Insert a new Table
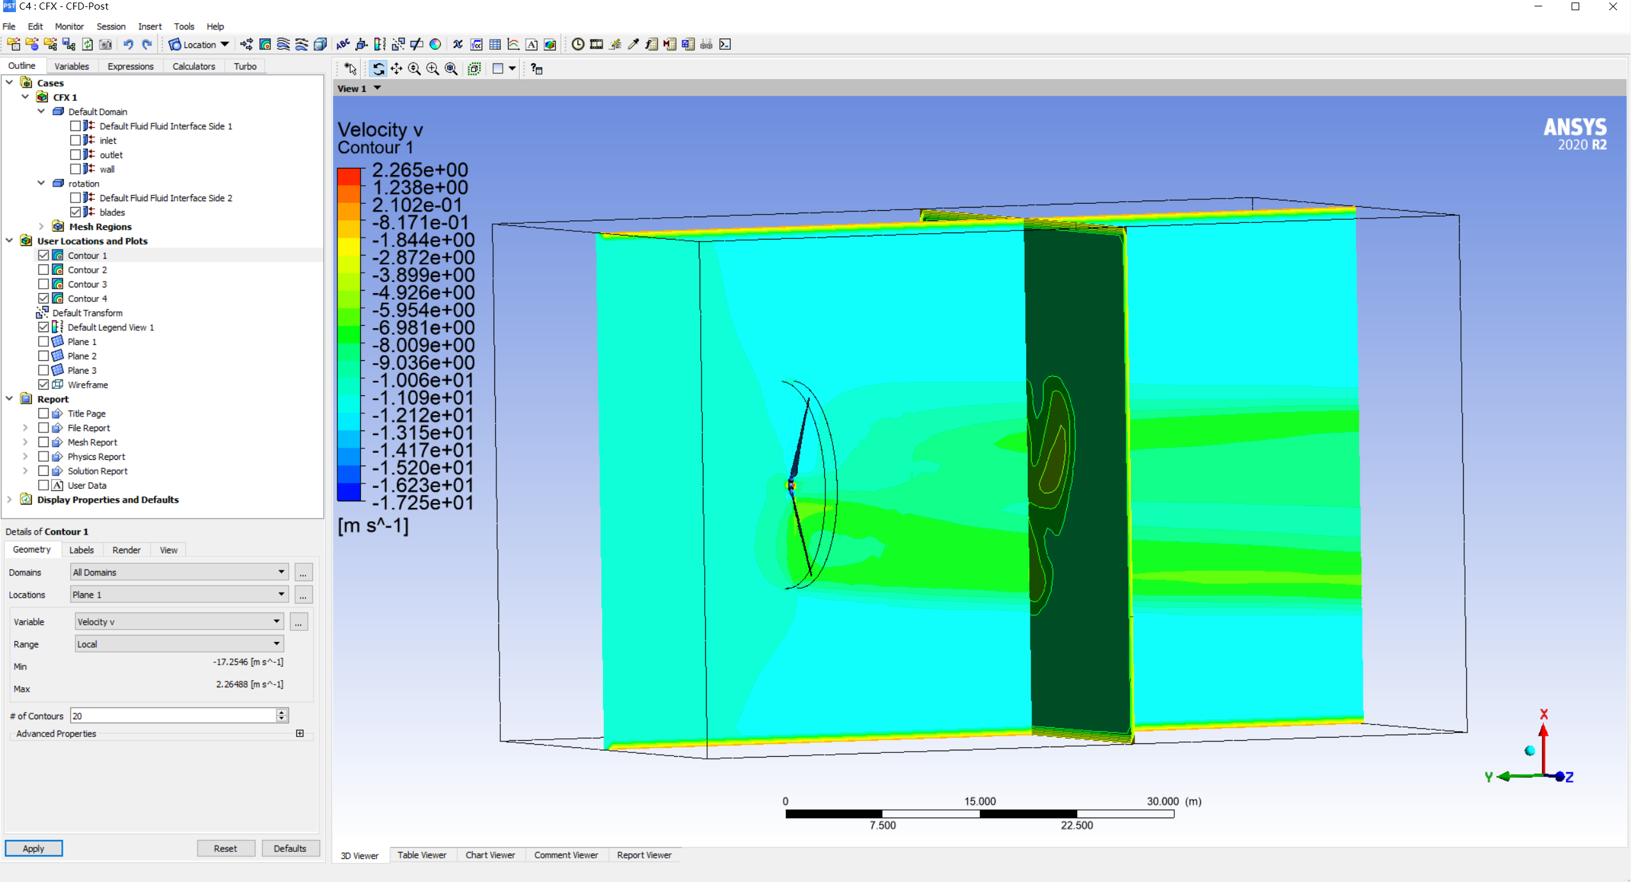Viewport: 1631px width, 882px height. pos(495,44)
